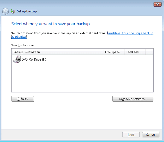164x142 pixels.
Task: Select DVD RW Drive (E:) destination
Action: [x=30, y=59]
